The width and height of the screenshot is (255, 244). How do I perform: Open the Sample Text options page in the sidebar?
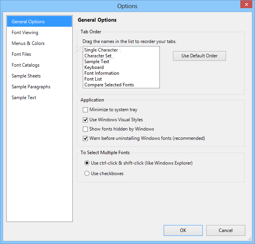[x=39, y=98]
